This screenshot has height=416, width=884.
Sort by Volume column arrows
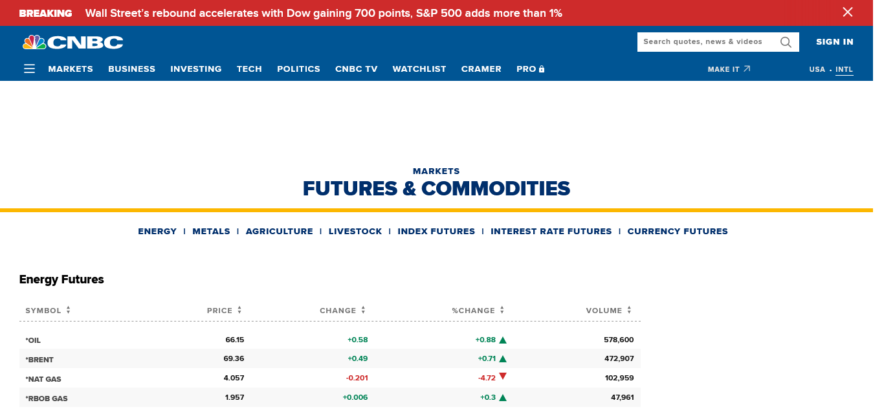coord(629,311)
